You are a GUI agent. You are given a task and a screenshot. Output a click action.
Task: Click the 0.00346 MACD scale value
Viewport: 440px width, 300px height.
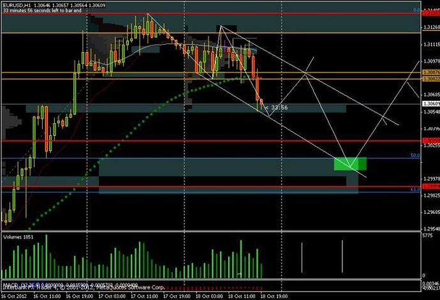click(431, 283)
